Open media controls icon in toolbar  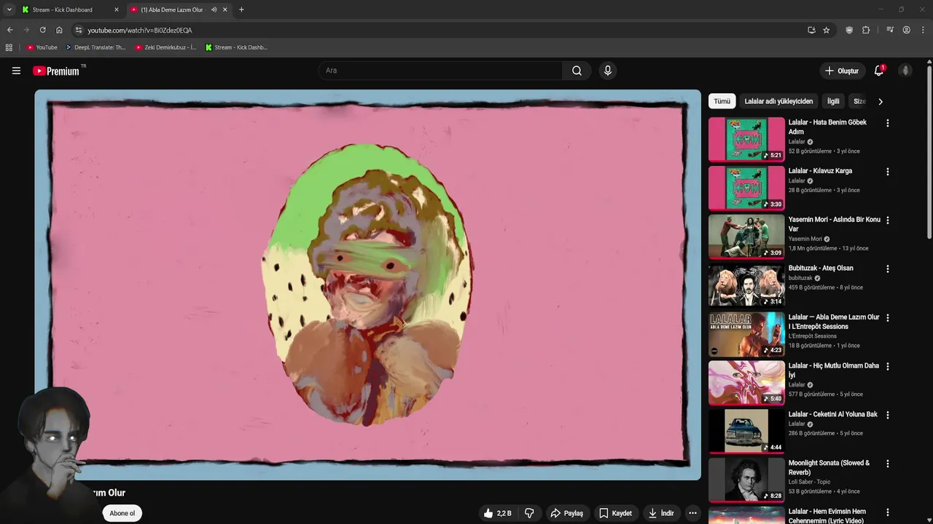890,30
